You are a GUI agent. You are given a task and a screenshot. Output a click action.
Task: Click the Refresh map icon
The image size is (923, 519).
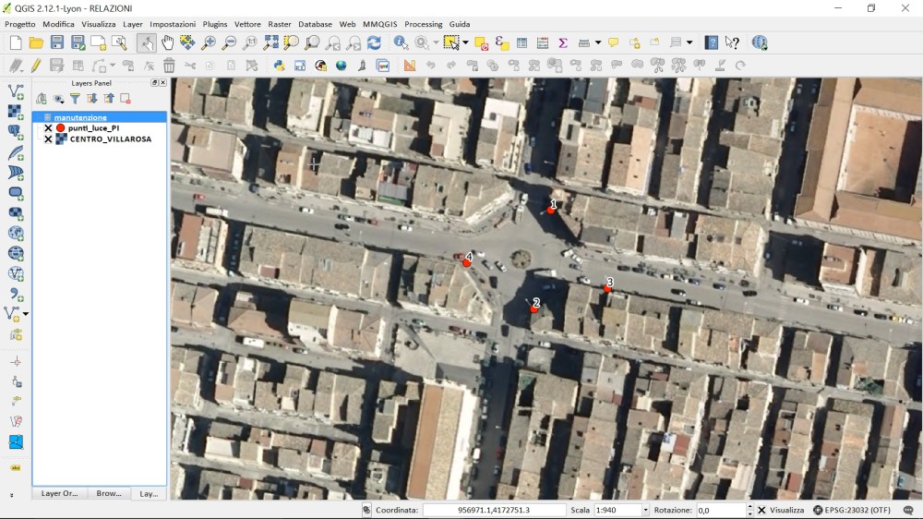coord(374,42)
